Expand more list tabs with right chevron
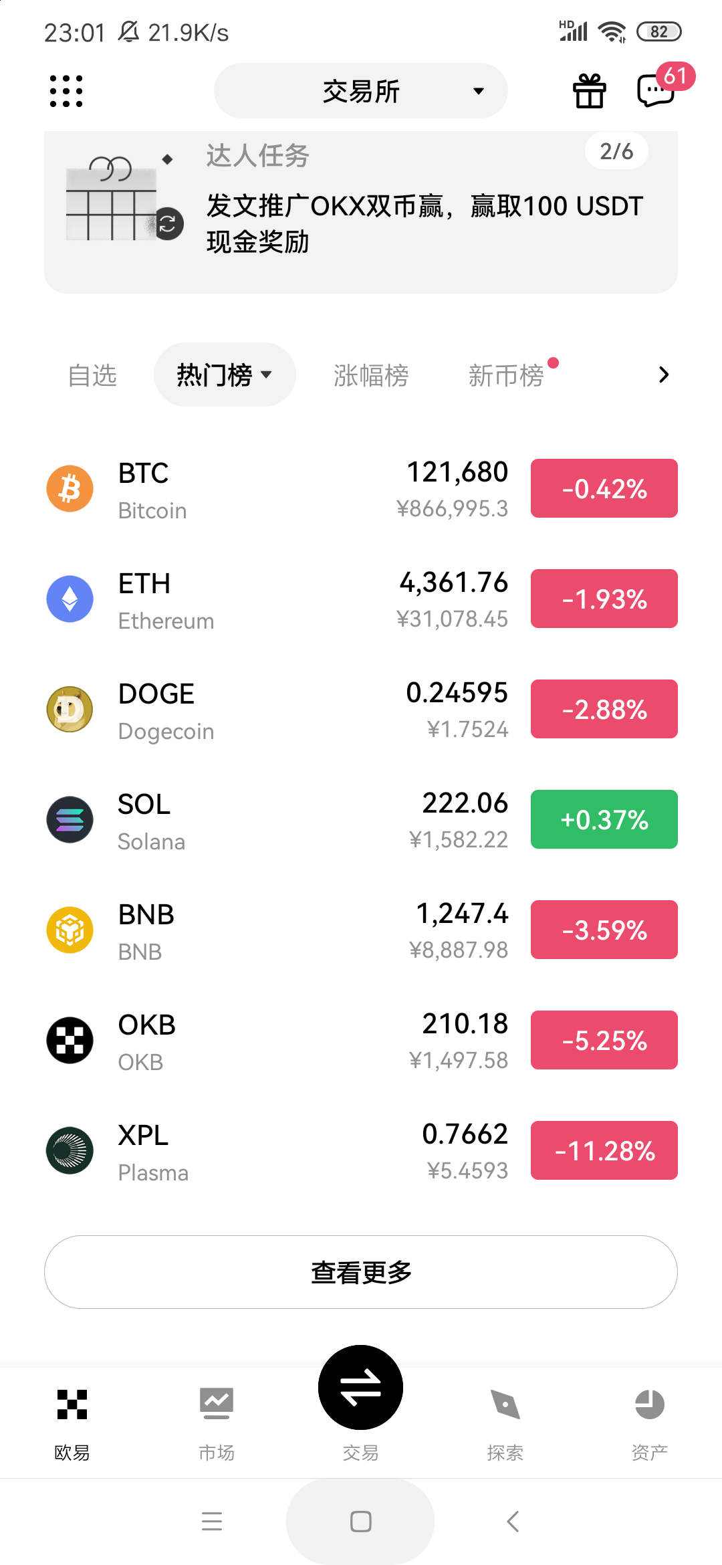This screenshot has height=1565, width=722. (x=663, y=375)
